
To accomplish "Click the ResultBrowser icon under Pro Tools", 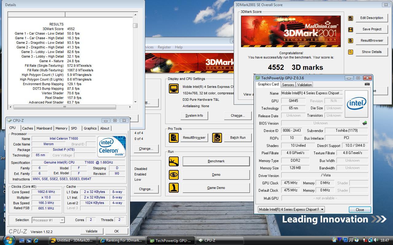I will 174,138.
